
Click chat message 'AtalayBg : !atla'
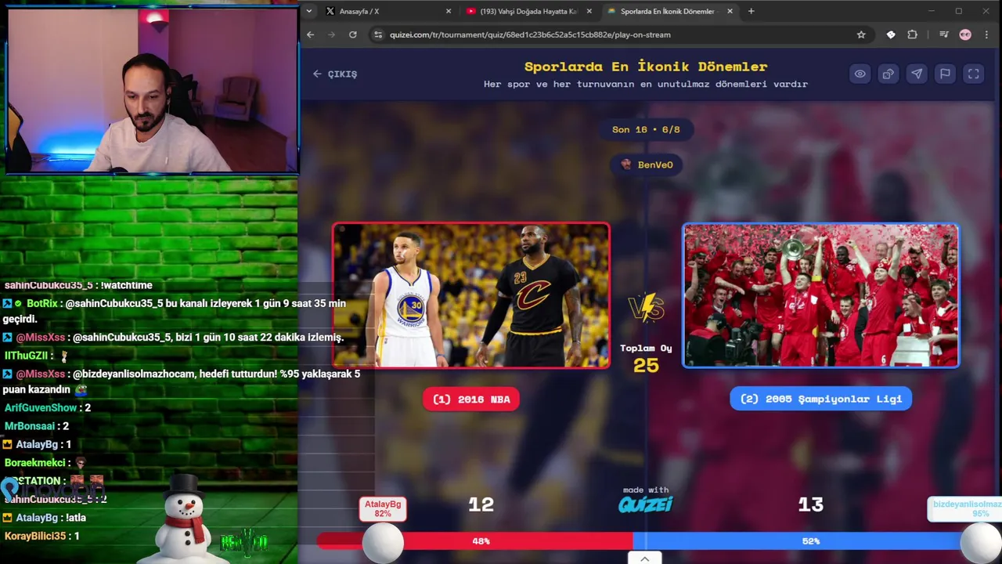pyautogui.click(x=45, y=518)
